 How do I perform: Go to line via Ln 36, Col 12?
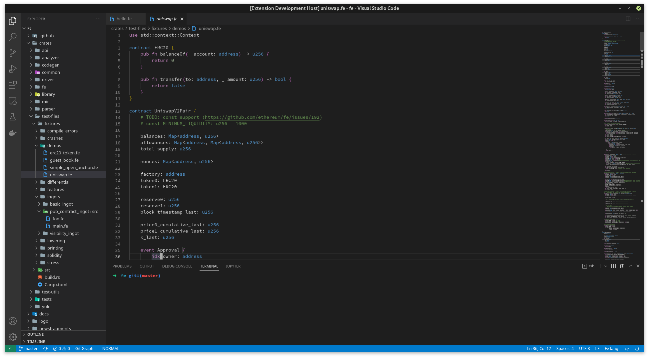(x=539, y=349)
